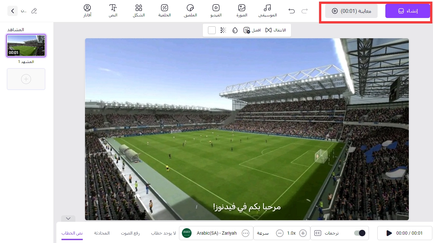This screenshot has width=433, height=243.
Task: Decrease speed with minus button
Action: tap(280, 233)
